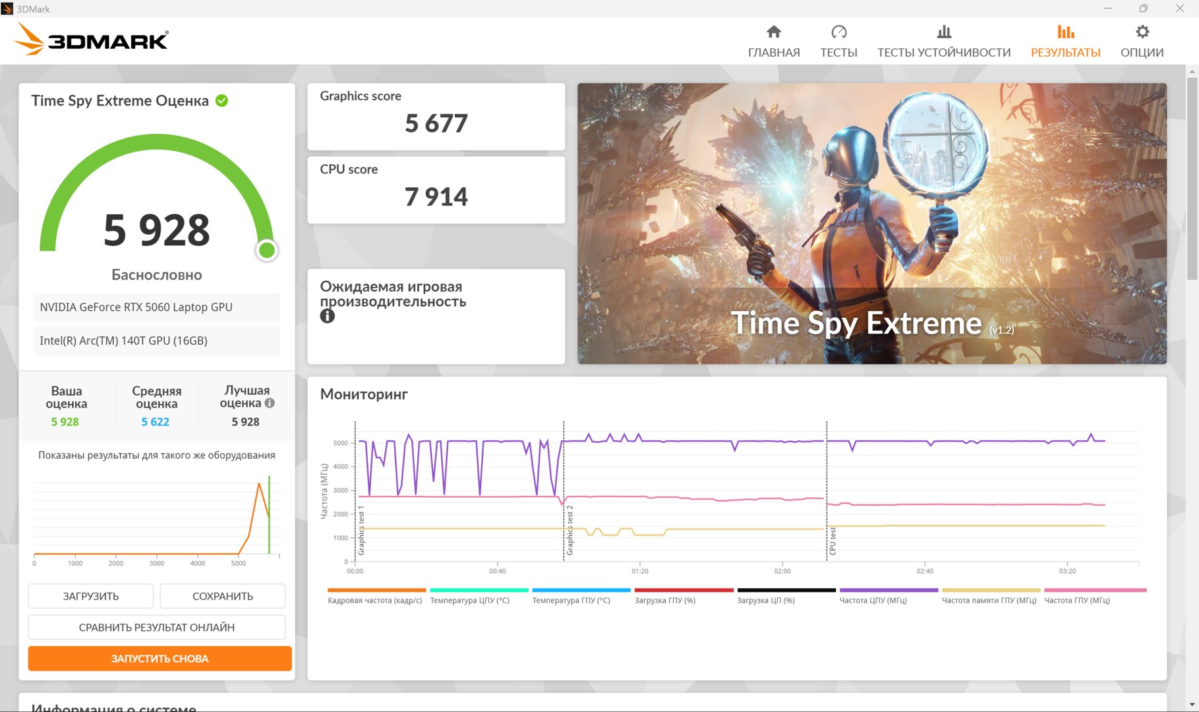Click the 3DMark logo
1199x712 pixels.
pos(92,39)
